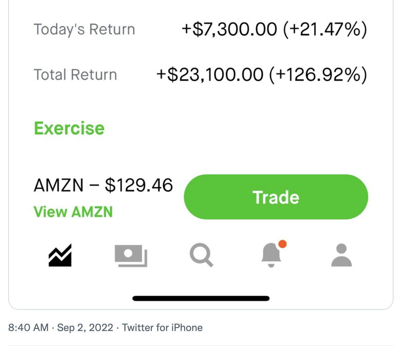Tap the +126.92% total return percentage

[x=318, y=75]
